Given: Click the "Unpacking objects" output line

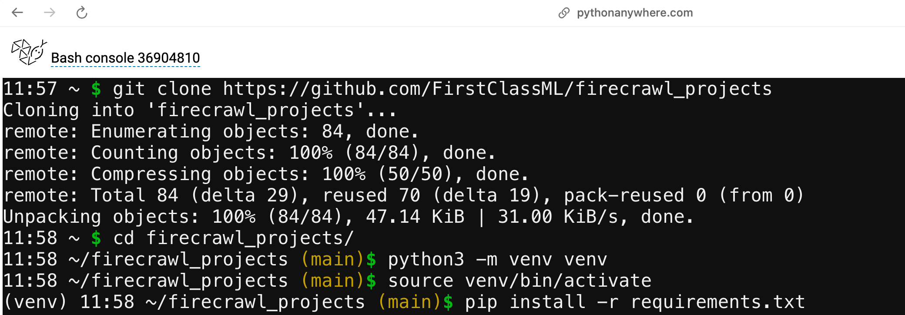Looking at the screenshot, I should click(348, 217).
